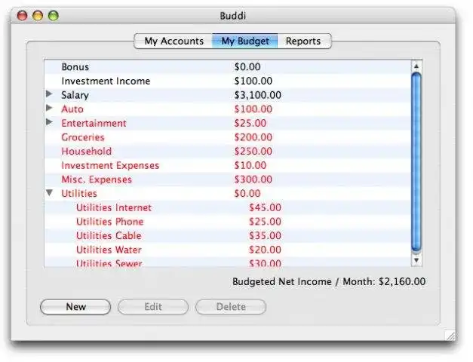The width and height of the screenshot is (473, 362).
Task: Expand the Salary category triangle
Action: click(x=49, y=94)
